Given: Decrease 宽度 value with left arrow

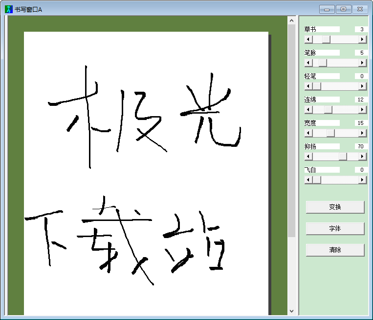Looking at the screenshot, I should coord(308,133).
